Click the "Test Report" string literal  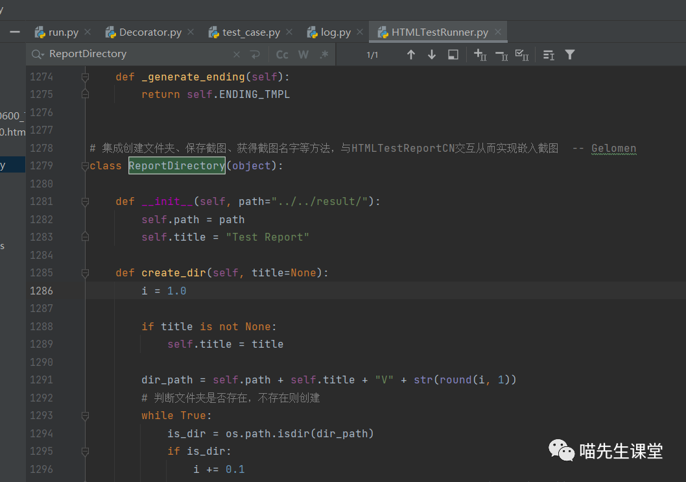point(267,237)
